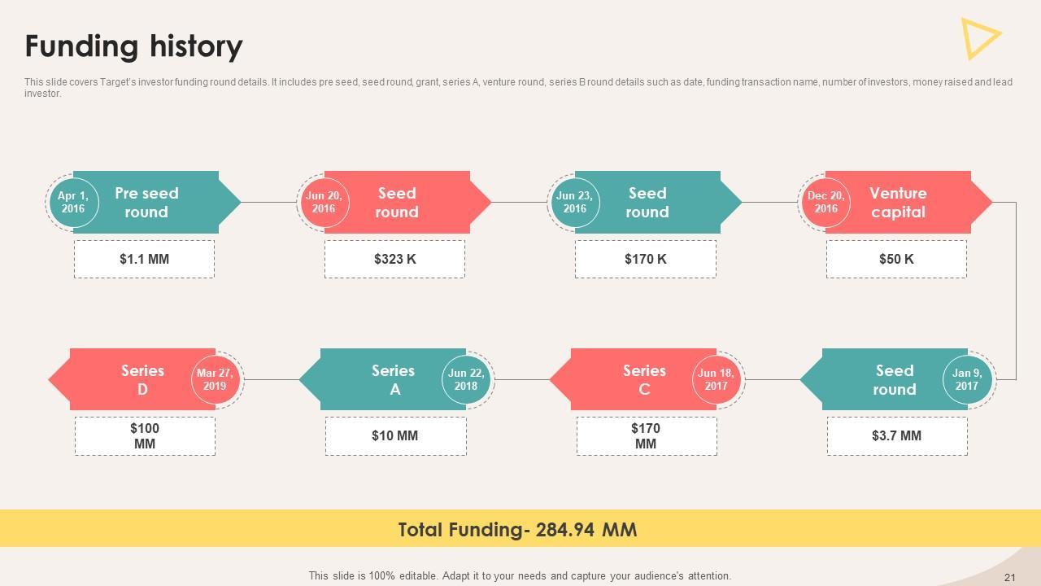This screenshot has width=1041, height=586.
Task: Select the Series D arrow shape
Action: [x=130, y=380]
